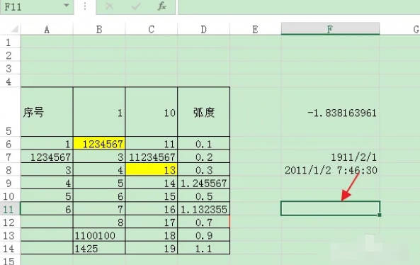Screen dimensions: 420x265
Task: Click cell containing 0.7
Action: tap(203, 222)
